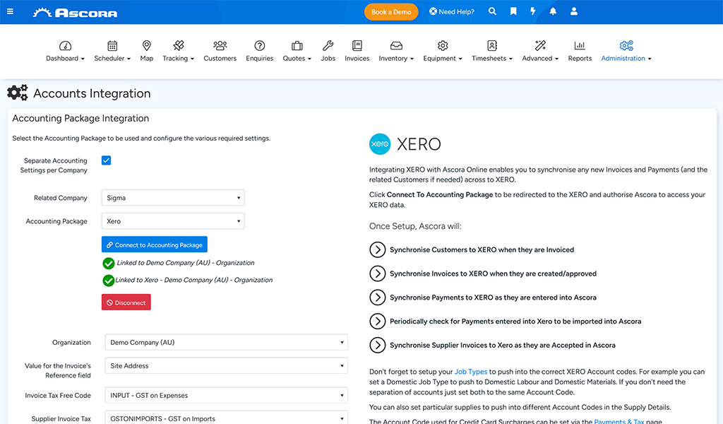Expand the Quotes menu
The height and width of the screenshot is (424, 723).
309,59
